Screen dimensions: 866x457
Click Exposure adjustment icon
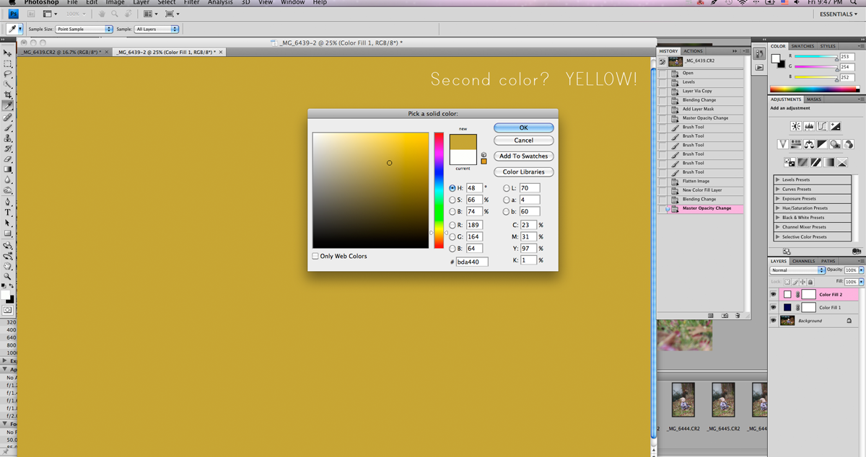pyautogui.click(x=835, y=127)
